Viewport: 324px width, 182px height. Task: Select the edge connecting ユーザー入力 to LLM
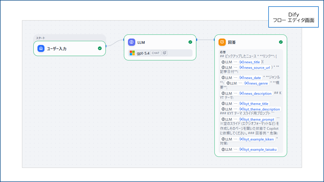click(115, 43)
